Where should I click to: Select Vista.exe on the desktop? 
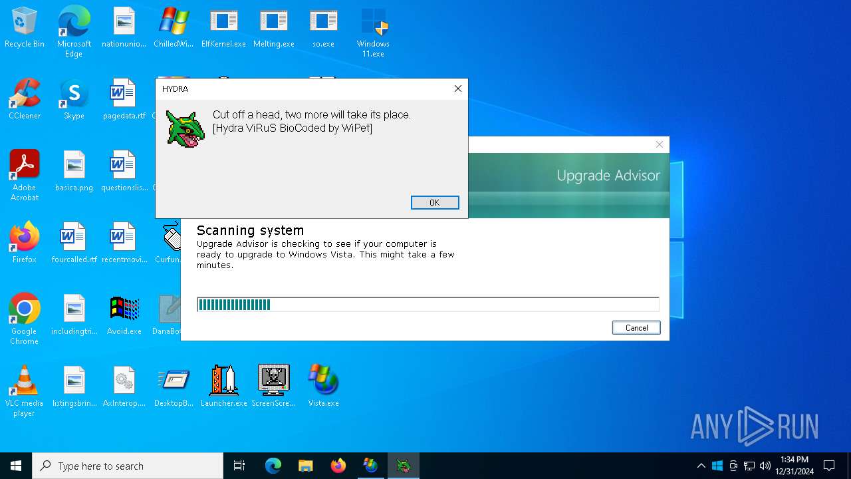tap(323, 387)
